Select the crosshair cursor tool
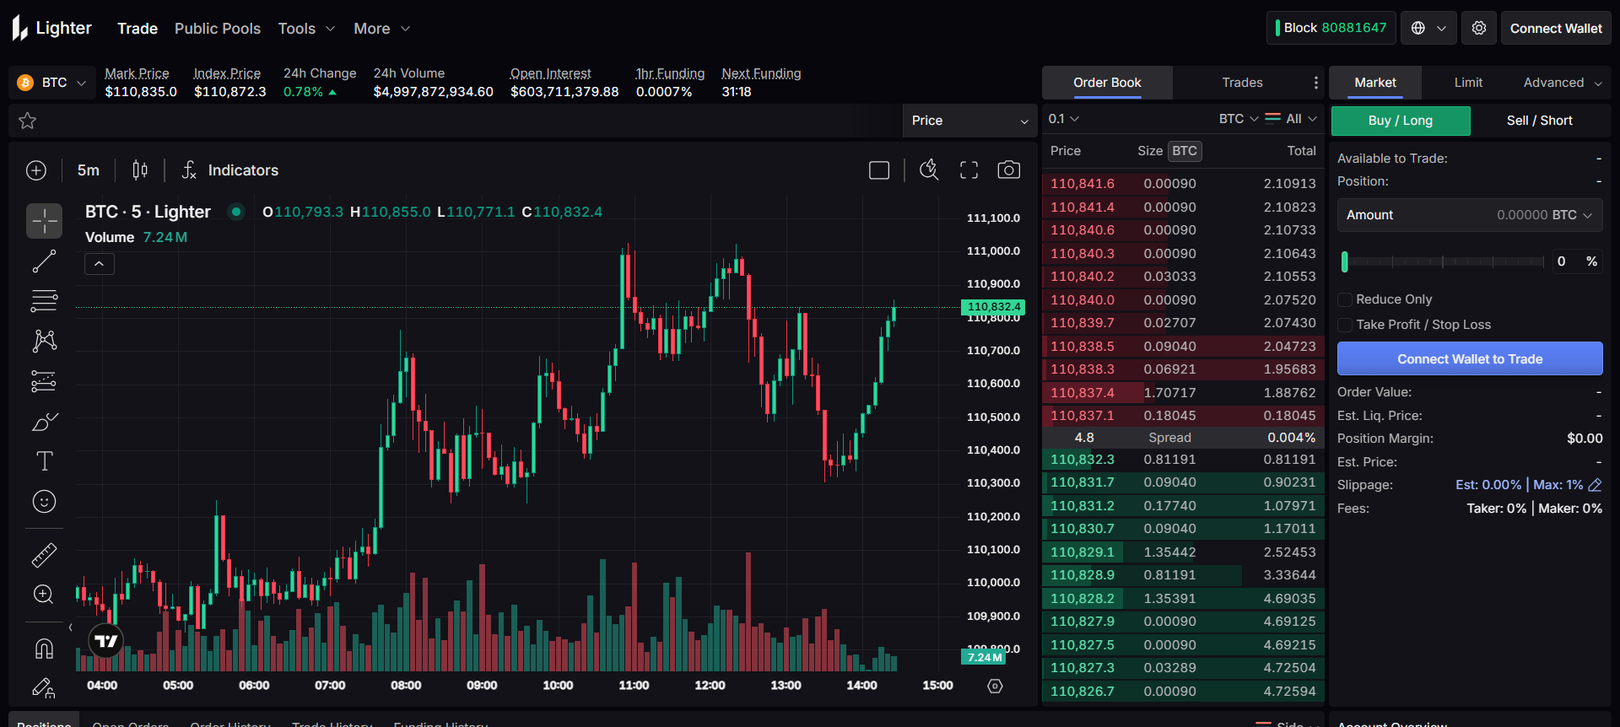 click(44, 221)
